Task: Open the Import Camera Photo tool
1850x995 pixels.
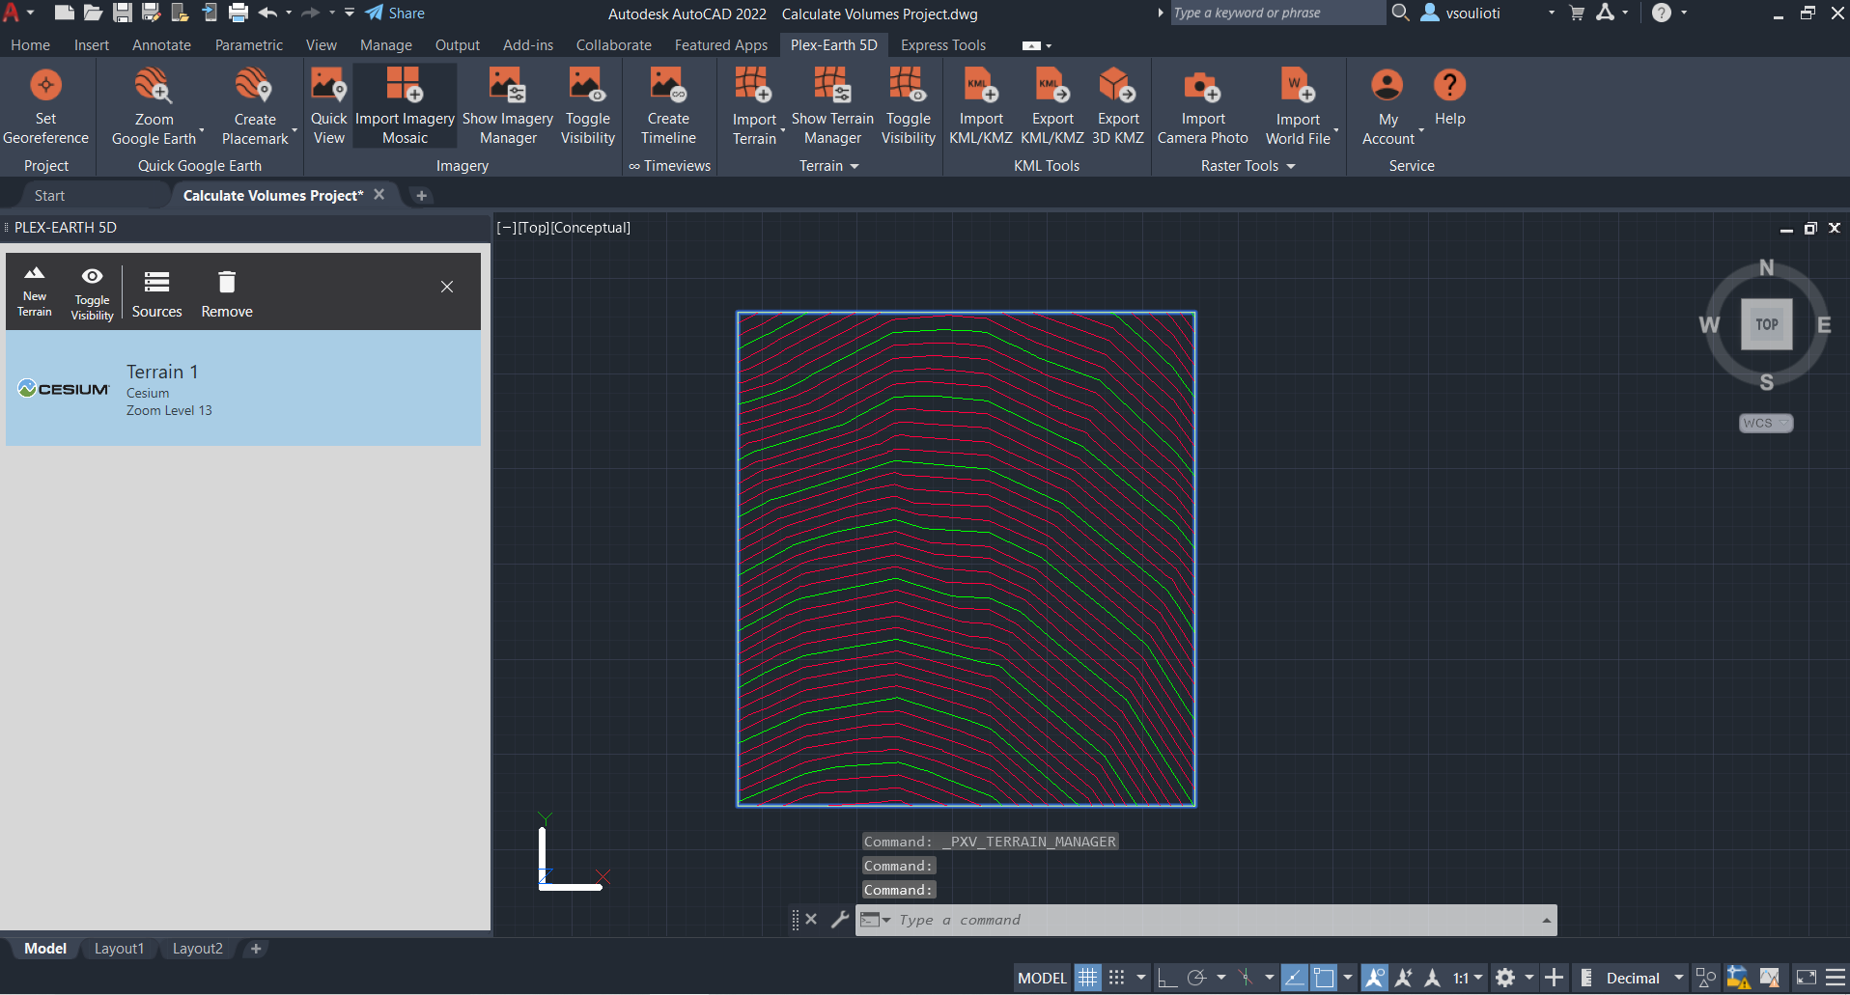Action: (x=1202, y=104)
